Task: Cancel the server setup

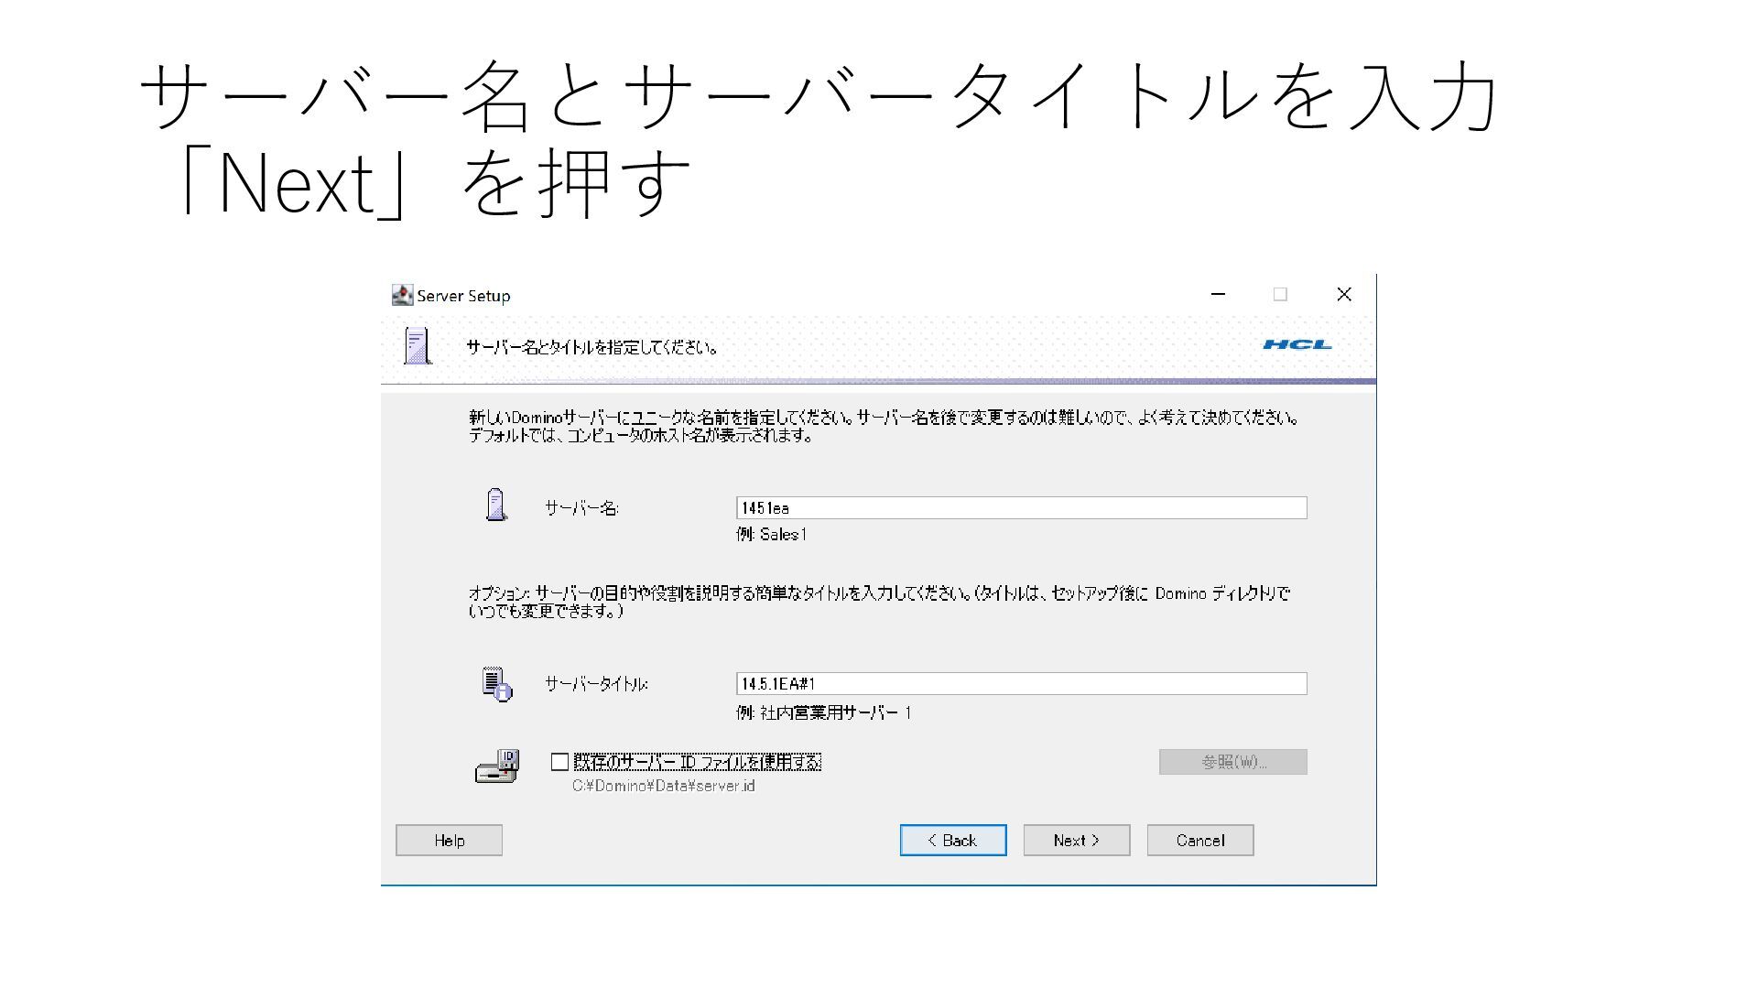Action: 1199,840
